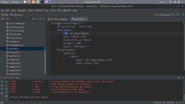Open the Chromium browser launcher icon
Viewport: 185px width, 104px height.
(x=38, y=2)
